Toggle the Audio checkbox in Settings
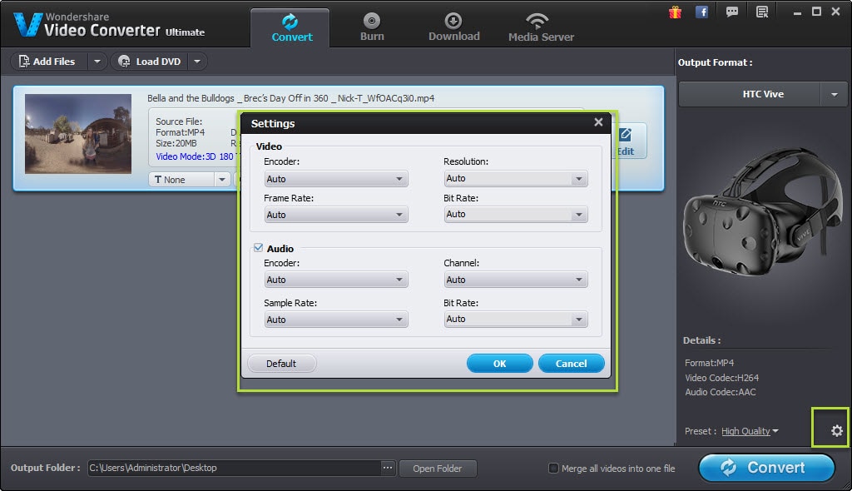852x491 pixels. tap(258, 248)
